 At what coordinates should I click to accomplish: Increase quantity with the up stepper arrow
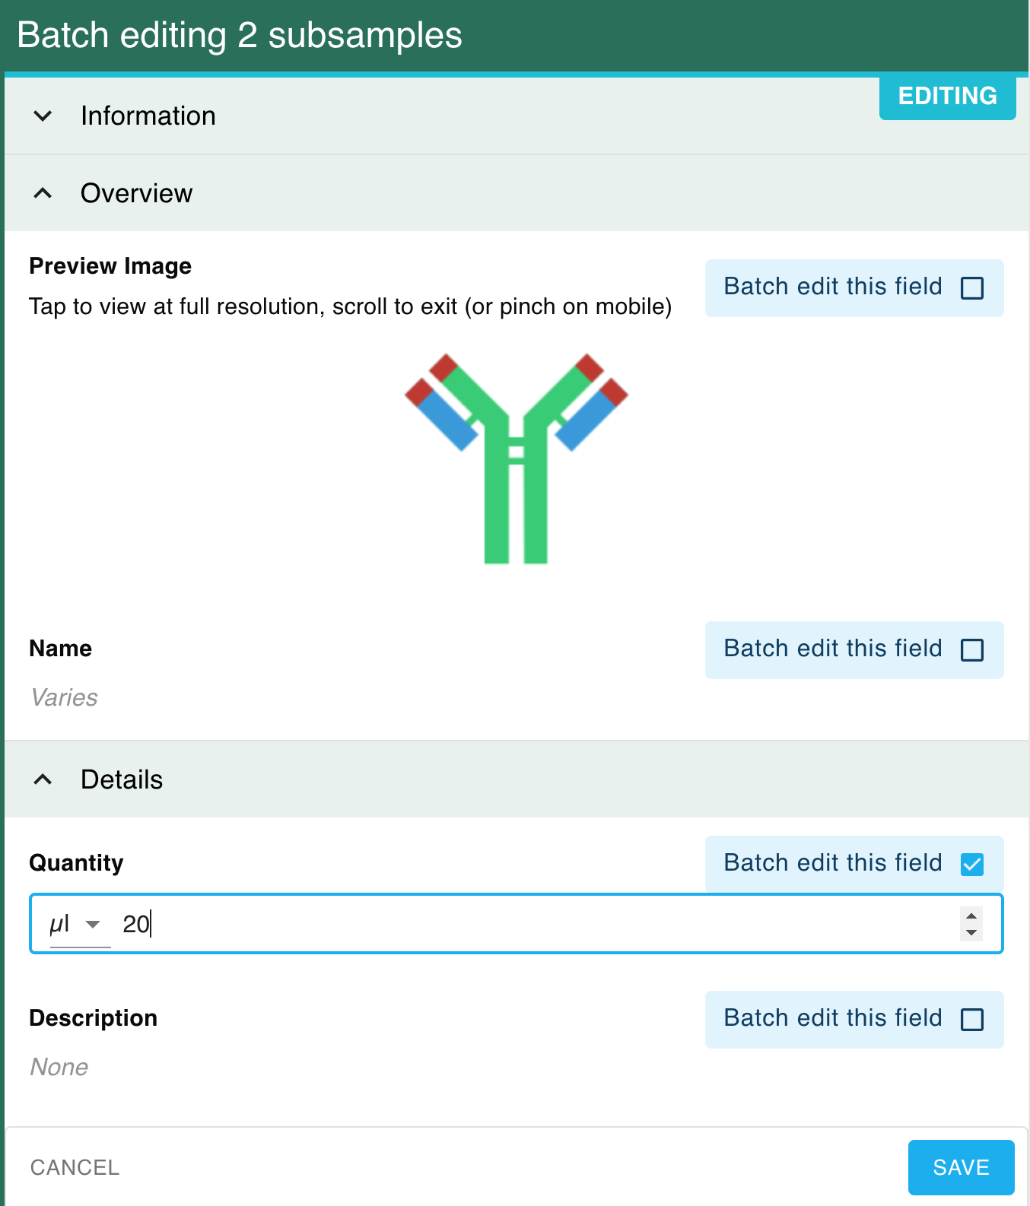coord(971,916)
